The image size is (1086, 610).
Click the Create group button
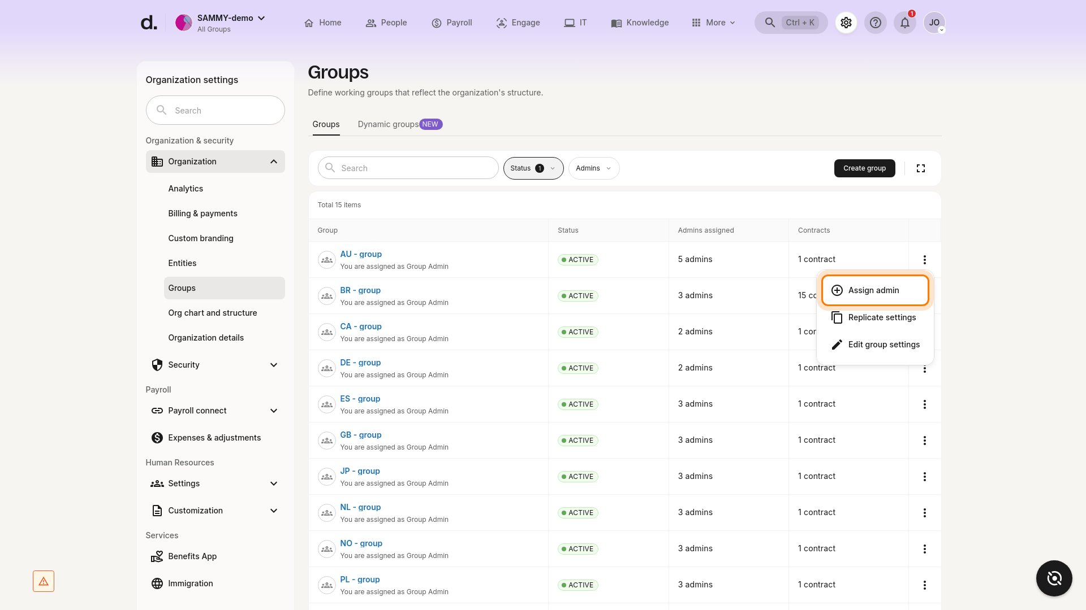pos(864,168)
